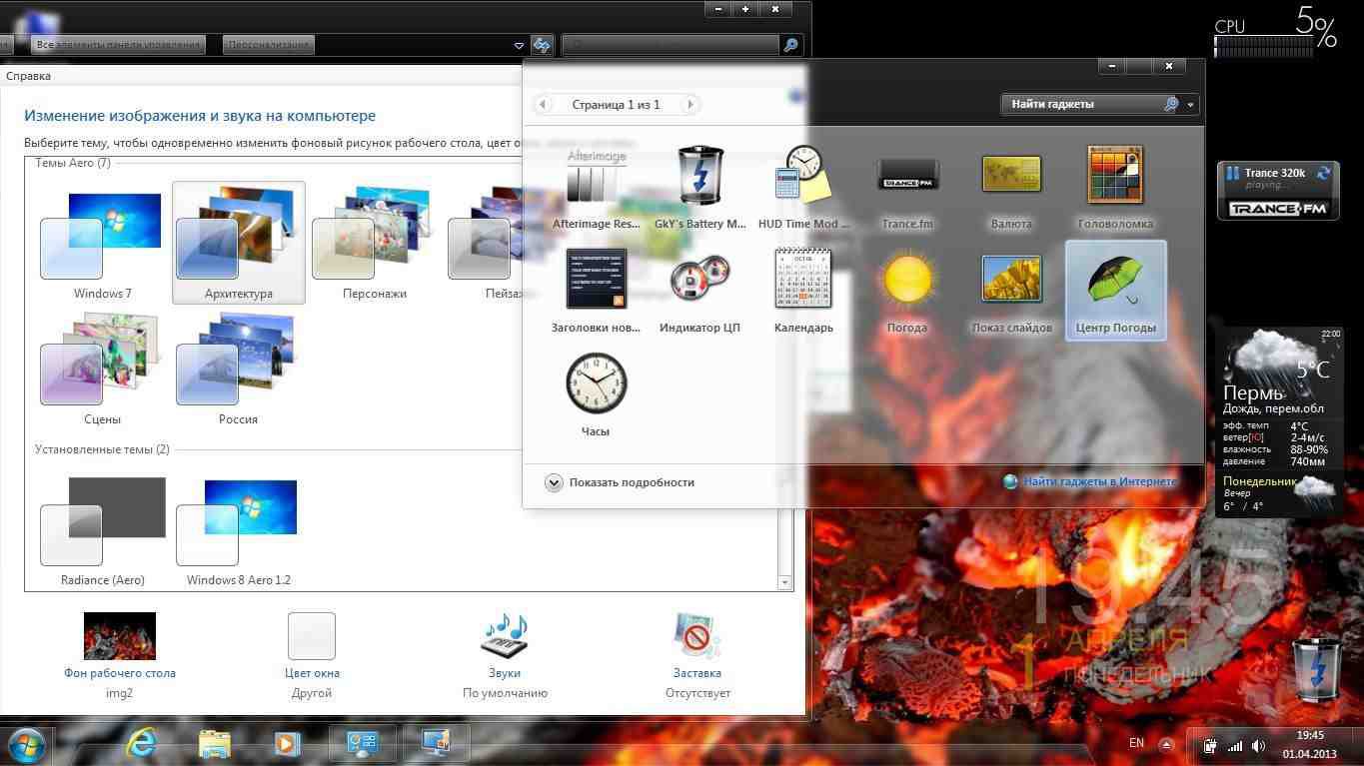Viewport: 1364px width, 766px height.
Task: Click the Control Panel search input field
Action: click(x=671, y=45)
